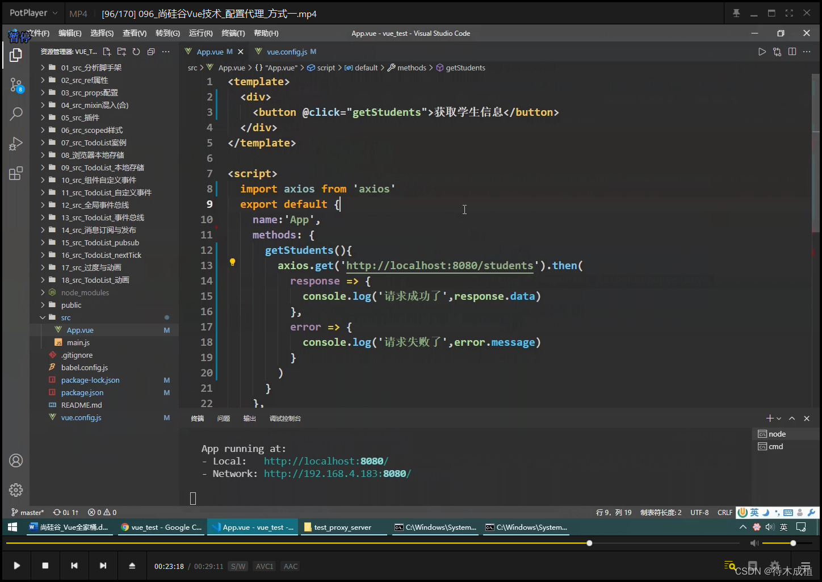
Task: Click New Folder icon in explorer header
Action: [x=121, y=52]
